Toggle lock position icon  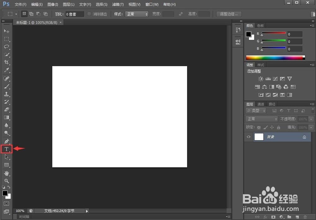click(272, 127)
